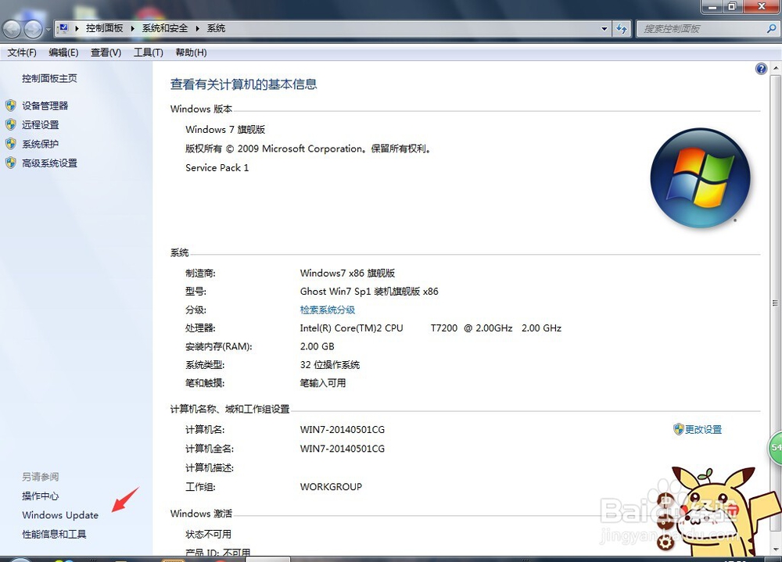Select Ghost Win7 Sp1 model text
This screenshot has height=562, width=782.
(369, 292)
